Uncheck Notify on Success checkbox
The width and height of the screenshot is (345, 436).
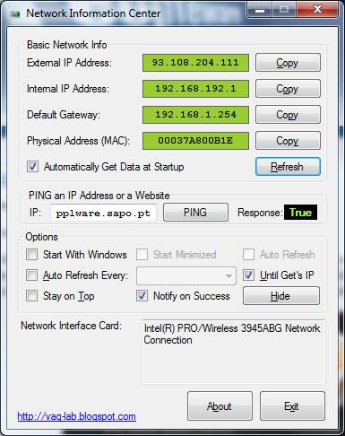click(x=142, y=296)
